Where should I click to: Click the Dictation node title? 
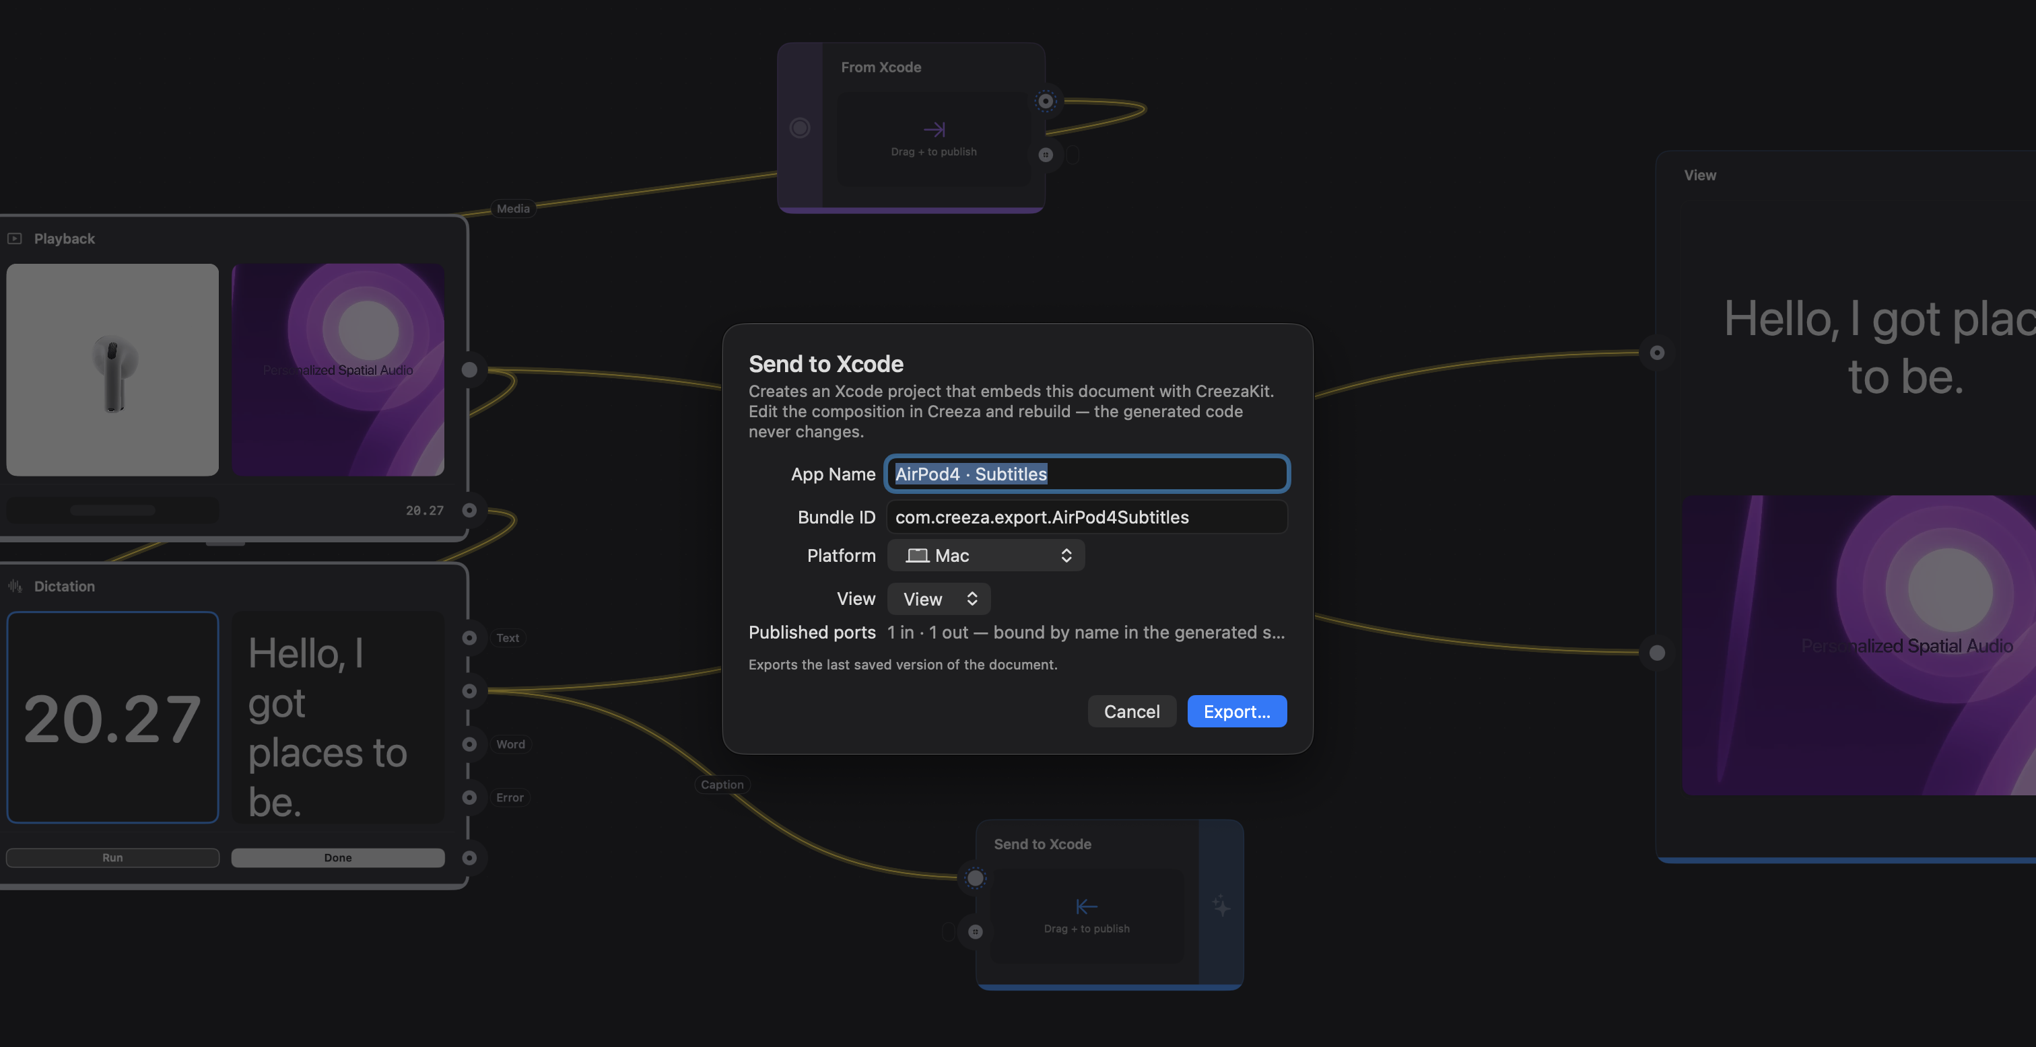point(64,586)
